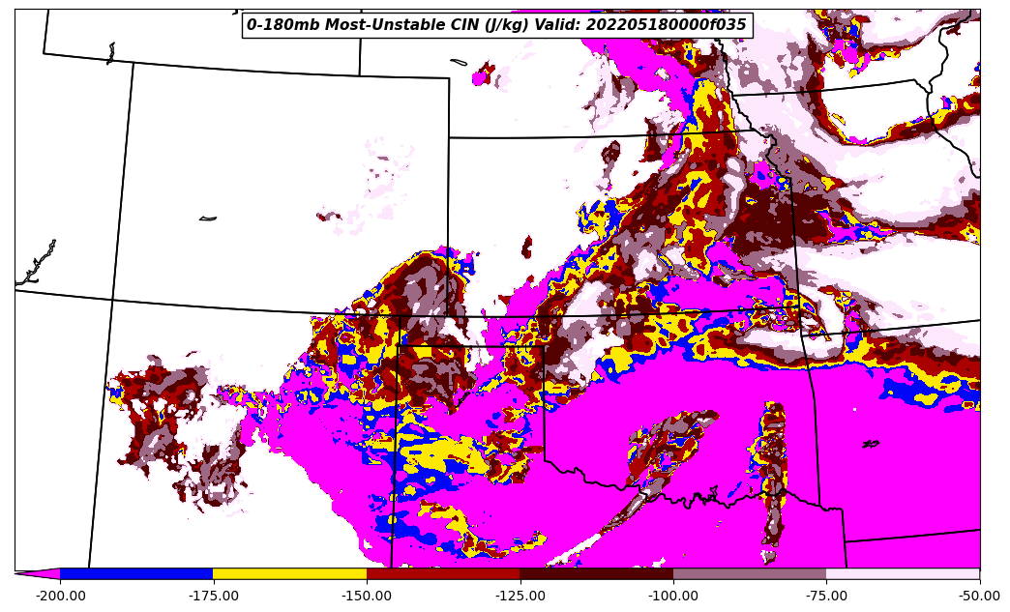
Task: Click the -100.00 colorbar tick label
Action: tap(673, 596)
